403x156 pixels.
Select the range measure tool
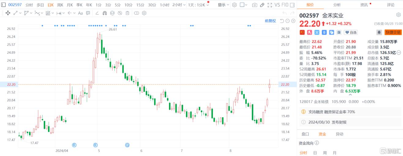58,13
